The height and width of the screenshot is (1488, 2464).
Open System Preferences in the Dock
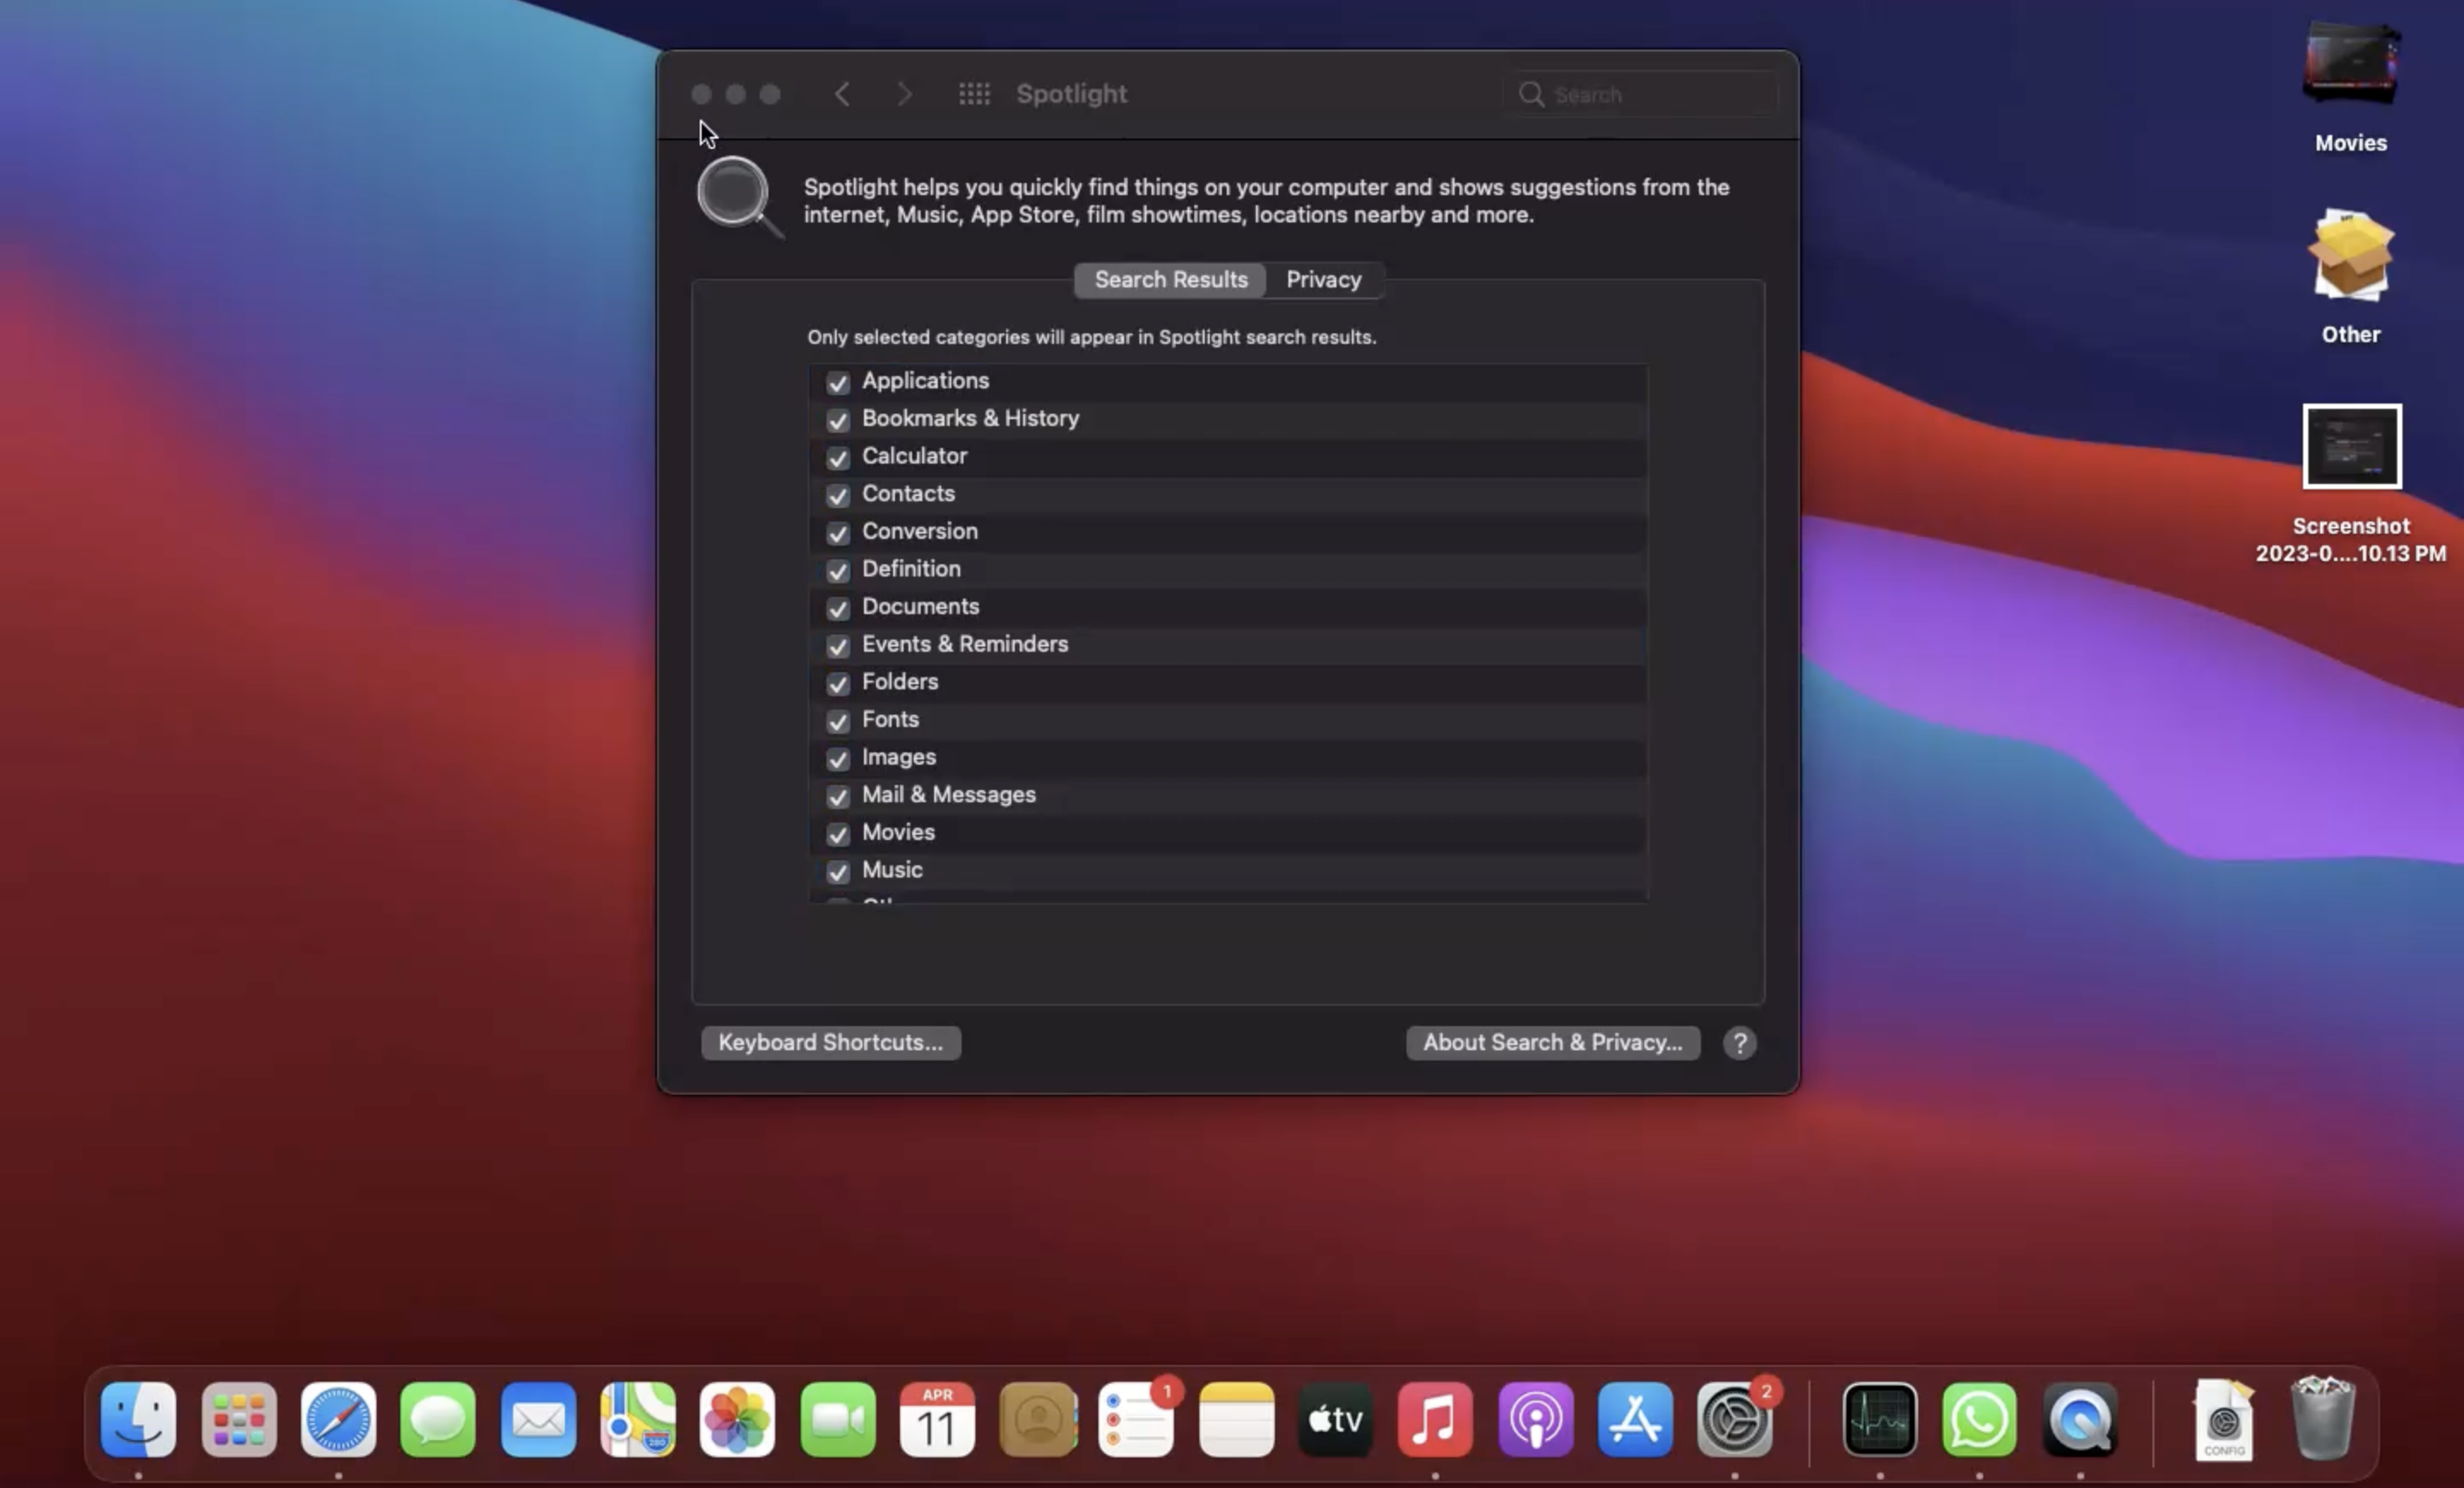(1735, 1419)
